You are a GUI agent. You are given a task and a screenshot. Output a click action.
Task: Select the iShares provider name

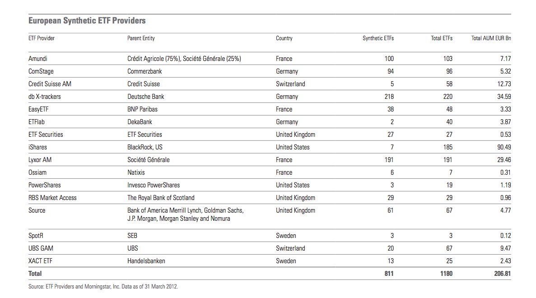(x=37, y=147)
